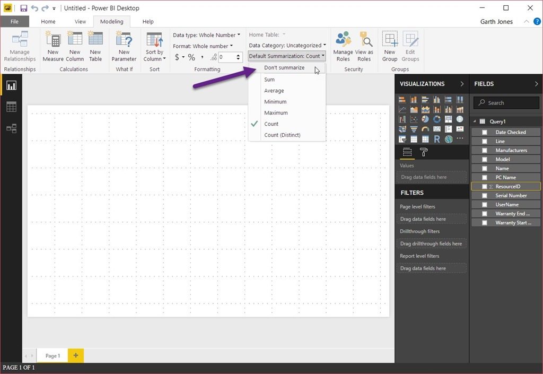The height and width of the screenshot is (374, 543).
Task: Select the gauge visual
Action: tap(425, 129)
